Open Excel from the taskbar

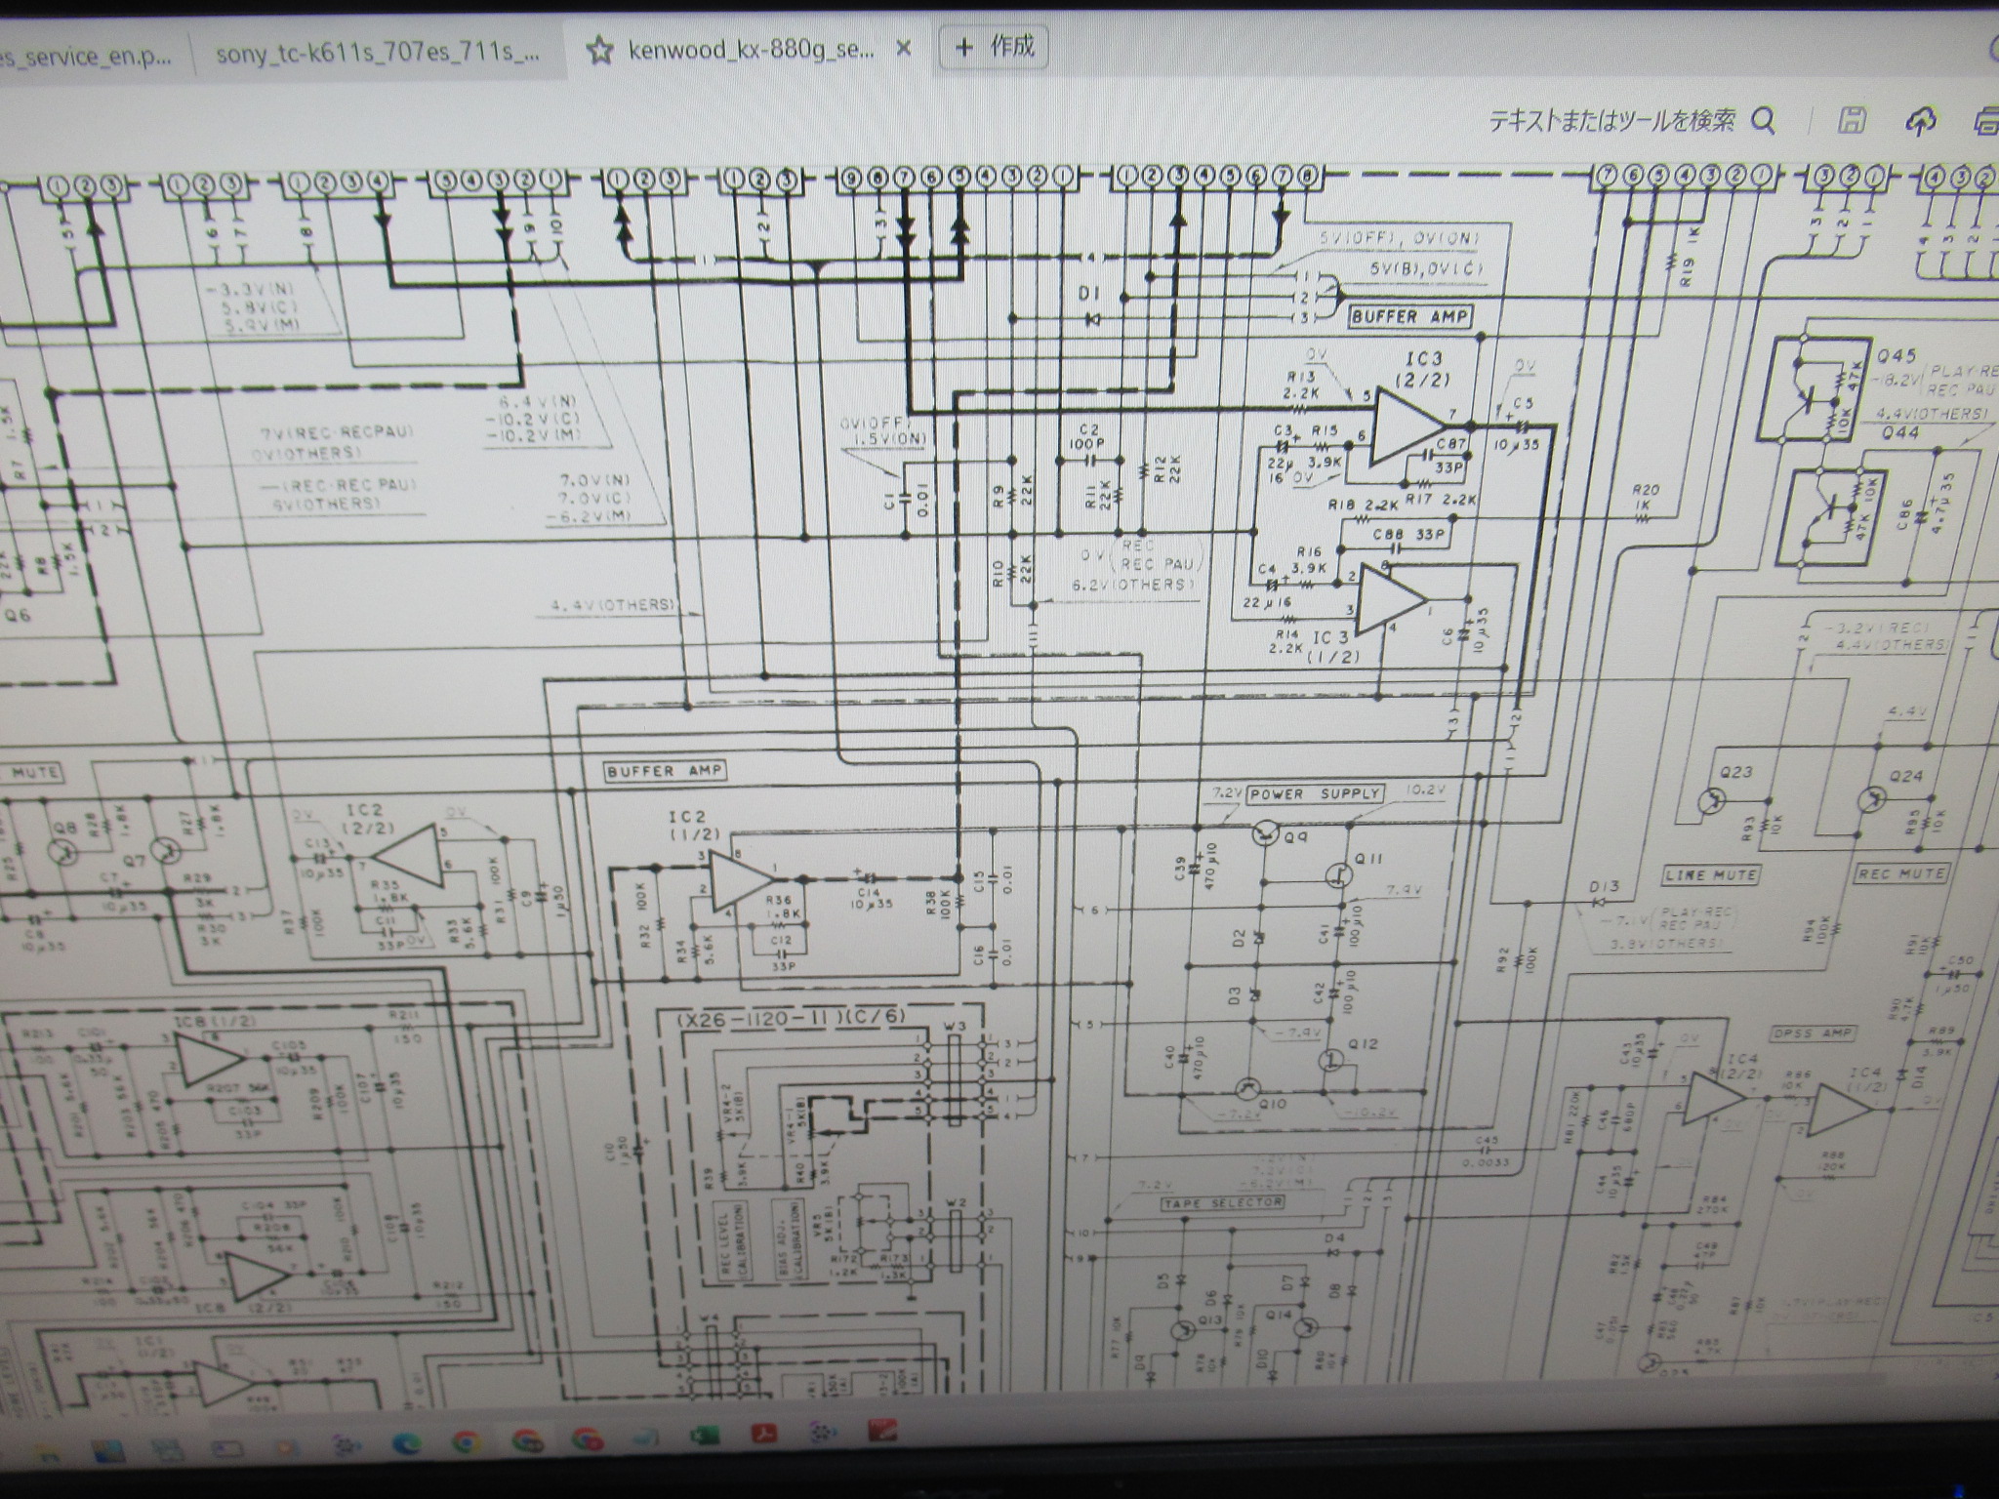(705, 1436)
